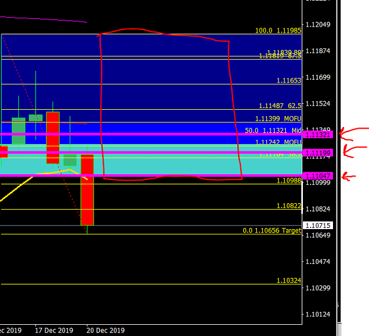Image resolution: width=369 pixels, height=336 pixels.
Task: Select the 1.10324 extension level label
Action: [289, 280]
